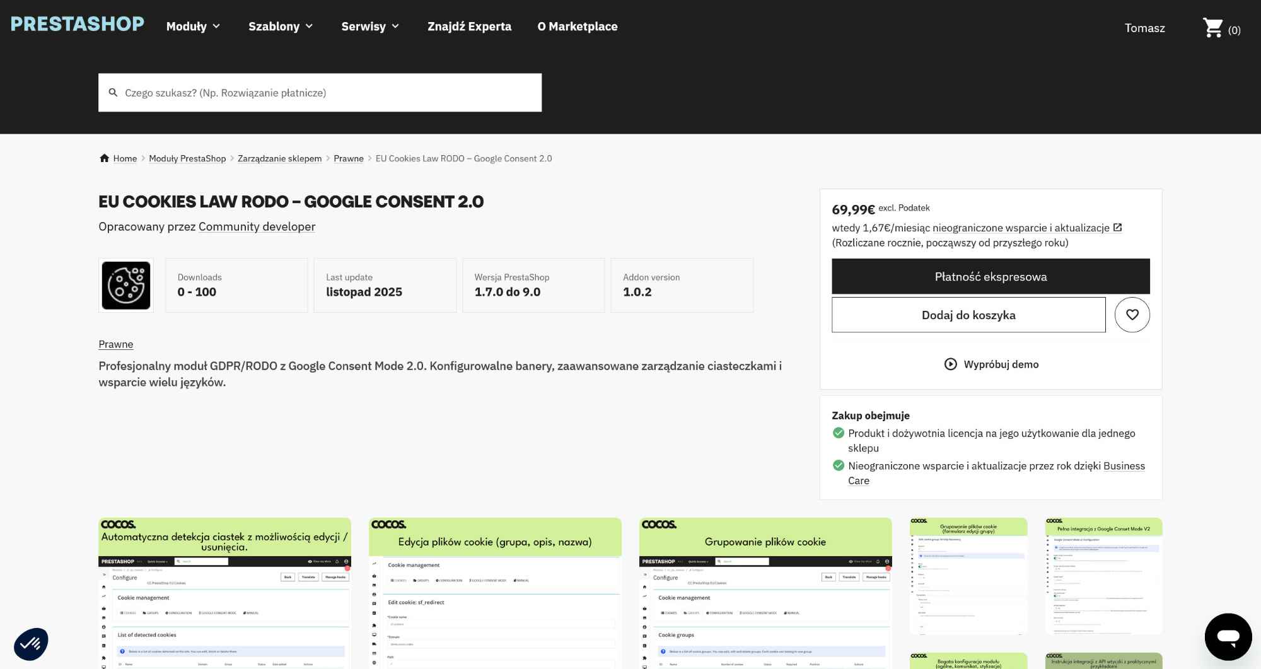This screenshot has height=669, width=1261.
Task: Click the play icon beside Wypróbuj demo
Action: tap(950, 364)
